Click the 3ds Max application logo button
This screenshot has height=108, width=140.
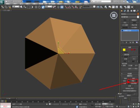tap(2, 2)
